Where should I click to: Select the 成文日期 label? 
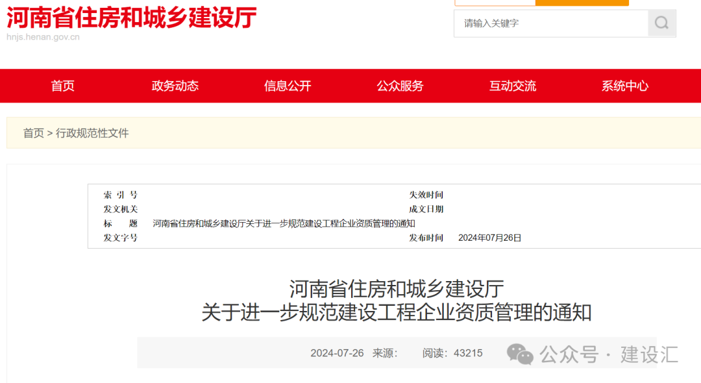point(426,209)
